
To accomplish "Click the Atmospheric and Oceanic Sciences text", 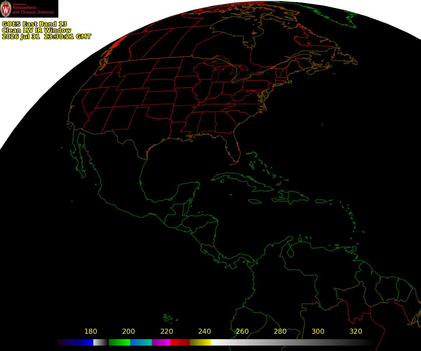I will pos(33,10).
